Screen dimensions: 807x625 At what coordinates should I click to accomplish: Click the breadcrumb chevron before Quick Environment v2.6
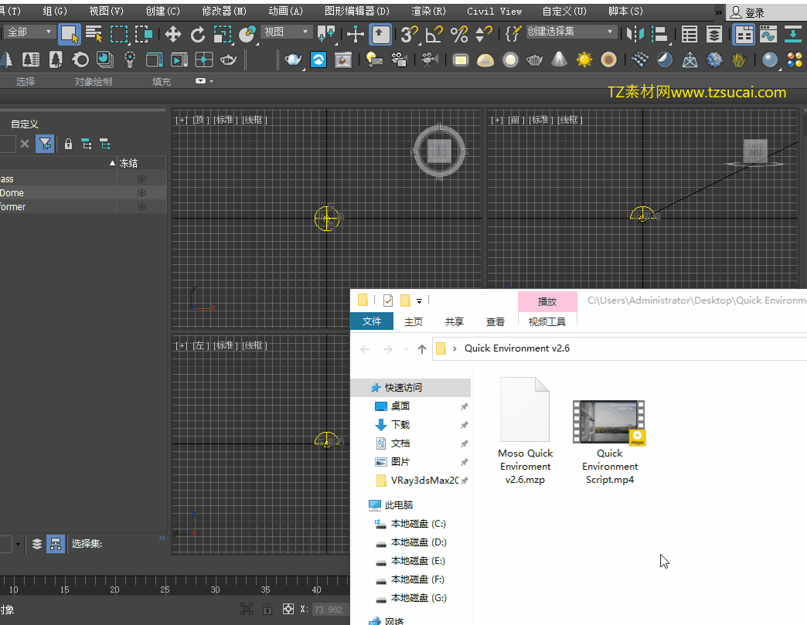tap(455, 348)
